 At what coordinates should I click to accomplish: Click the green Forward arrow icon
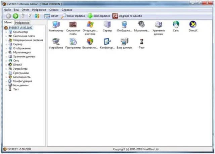pyautogui.click(x=15, y=16)
